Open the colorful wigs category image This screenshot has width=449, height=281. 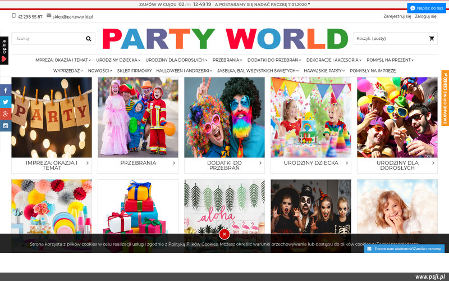click(224, 117)
